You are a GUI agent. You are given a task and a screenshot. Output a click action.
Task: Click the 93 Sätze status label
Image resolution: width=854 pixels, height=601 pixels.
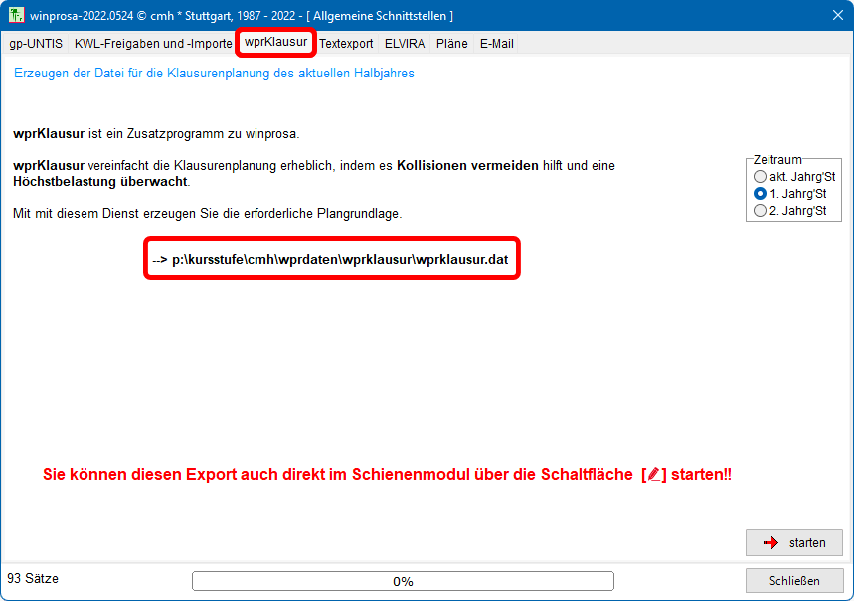(x=33, y=578)
